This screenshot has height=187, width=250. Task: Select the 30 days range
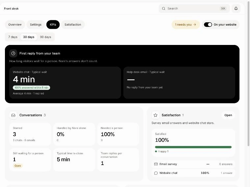[x=29, y=37]
